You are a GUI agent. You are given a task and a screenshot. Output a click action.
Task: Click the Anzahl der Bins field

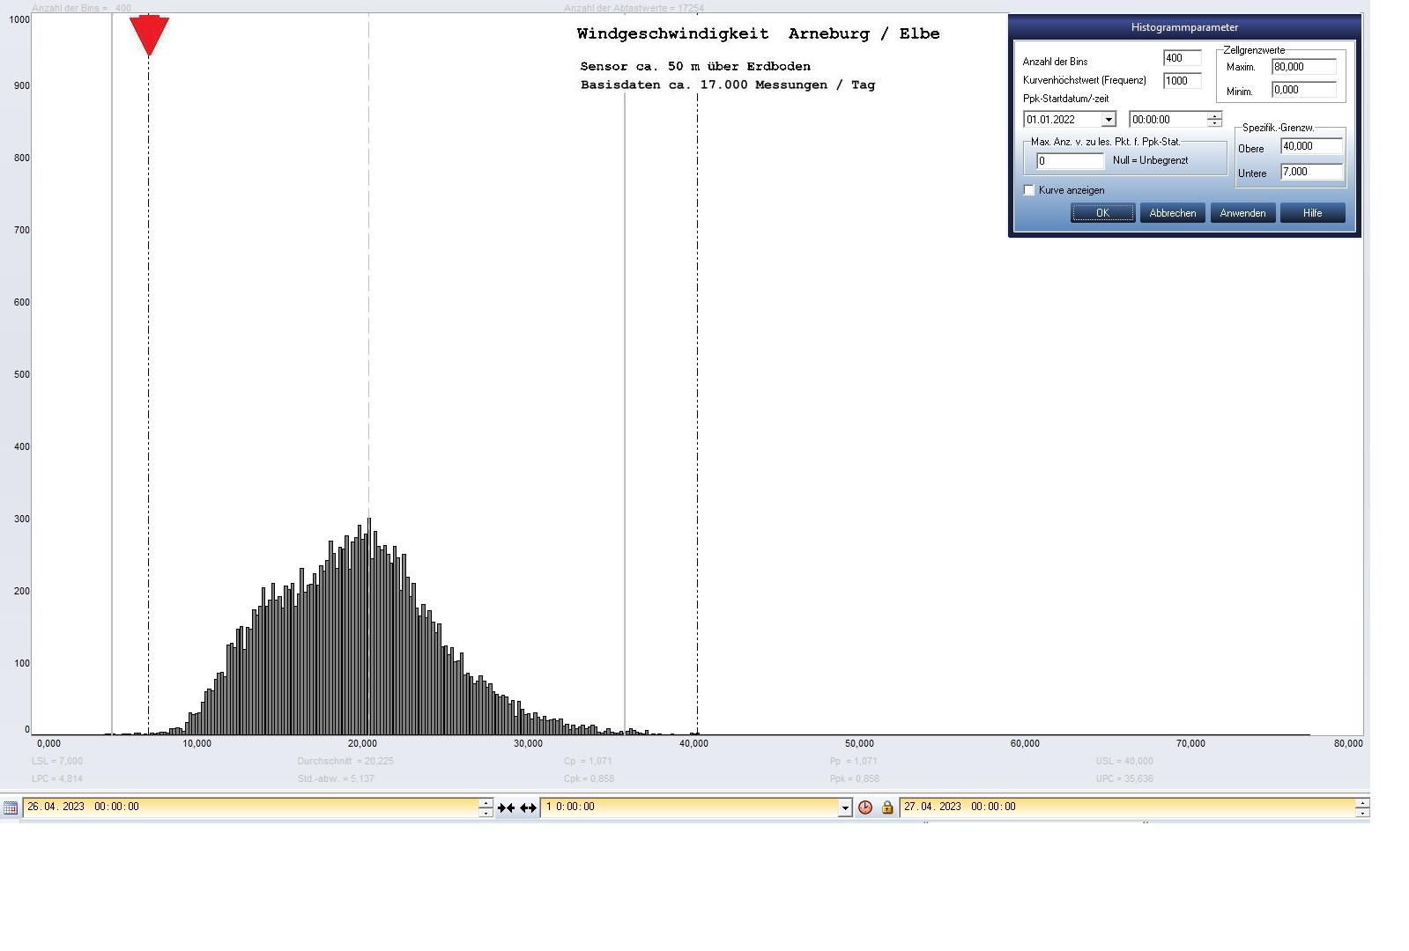tap(1182, 58)
